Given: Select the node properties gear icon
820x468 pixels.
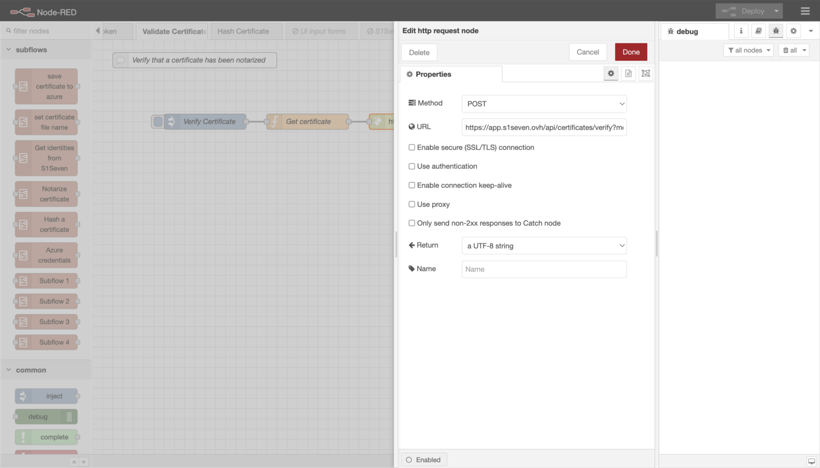Looking at the screenshot, I should click(x=611, y=74).
